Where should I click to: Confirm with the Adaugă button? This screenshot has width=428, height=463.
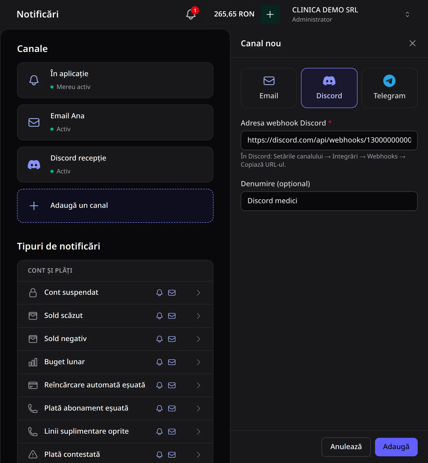tap(396, 447)
